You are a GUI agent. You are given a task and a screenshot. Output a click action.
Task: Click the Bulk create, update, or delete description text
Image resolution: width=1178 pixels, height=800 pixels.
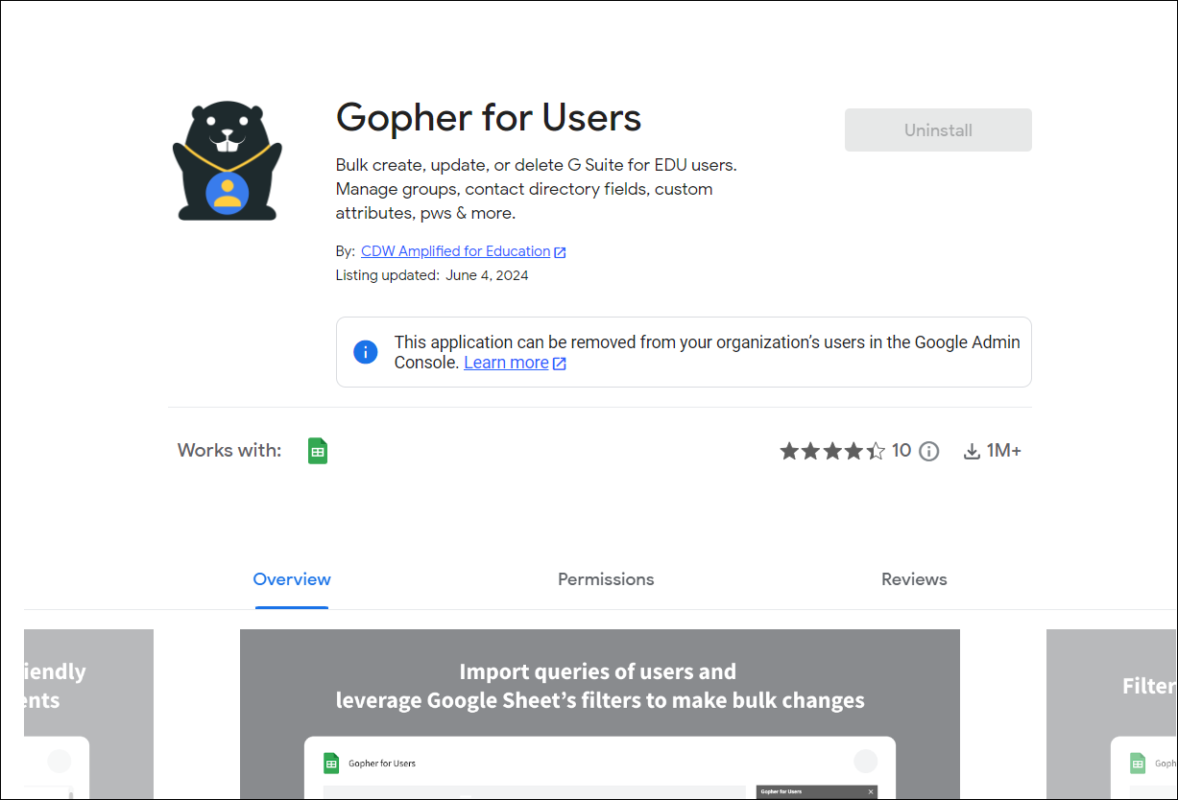tap(536, 189)
